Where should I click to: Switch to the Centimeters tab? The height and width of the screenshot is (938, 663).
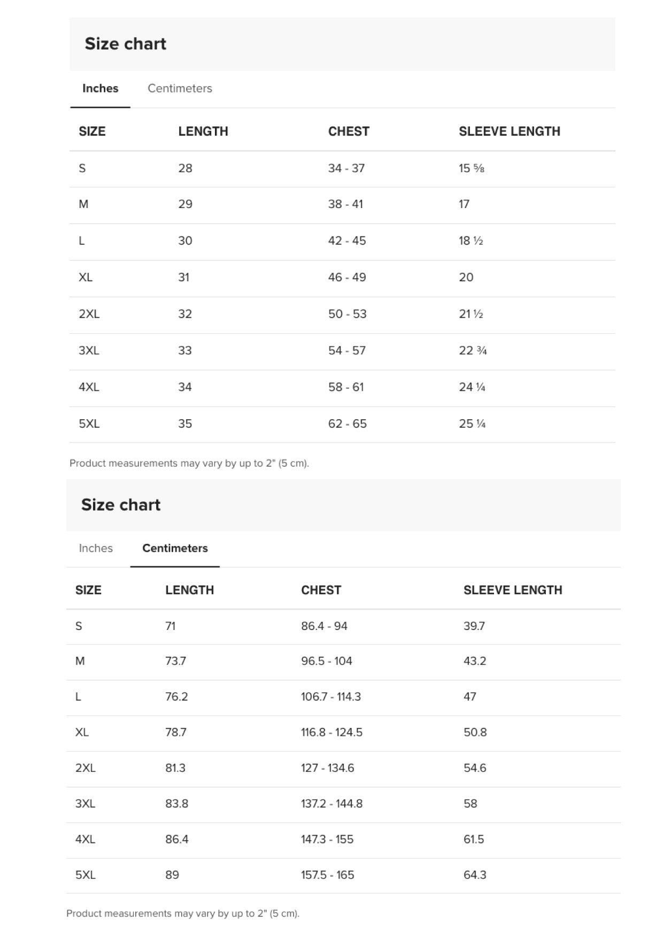(180, 89)
